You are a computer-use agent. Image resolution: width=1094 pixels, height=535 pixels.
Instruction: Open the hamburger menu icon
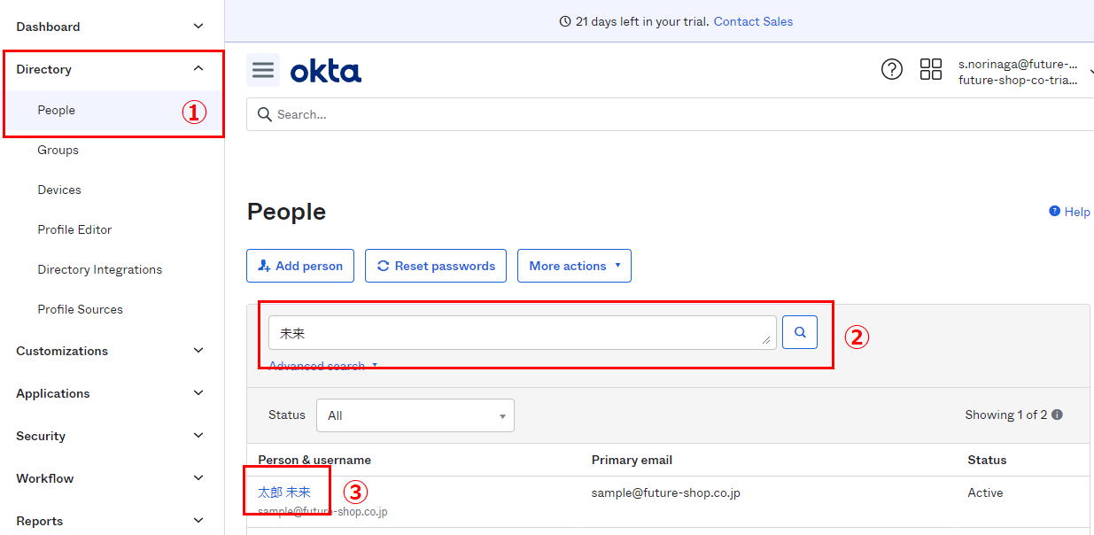click(263, 70)
